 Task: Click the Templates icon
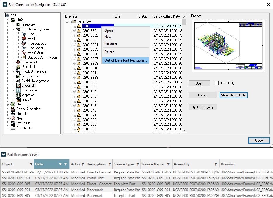[x=13, y=127]
